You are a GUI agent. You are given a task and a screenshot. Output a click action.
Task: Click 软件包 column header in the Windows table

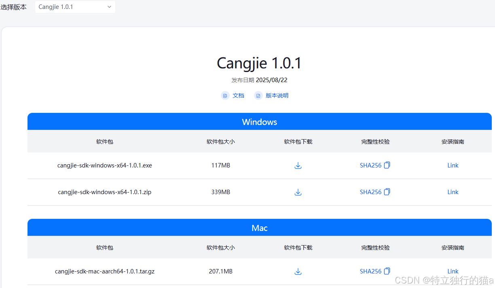point(105,142)
